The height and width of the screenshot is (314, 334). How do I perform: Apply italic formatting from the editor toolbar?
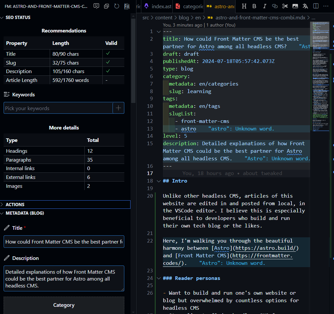265,6
